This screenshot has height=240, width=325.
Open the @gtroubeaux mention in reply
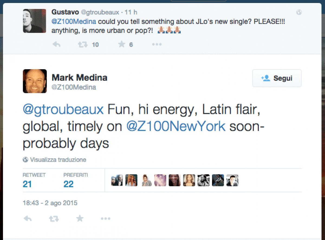[x=63, y=110]
